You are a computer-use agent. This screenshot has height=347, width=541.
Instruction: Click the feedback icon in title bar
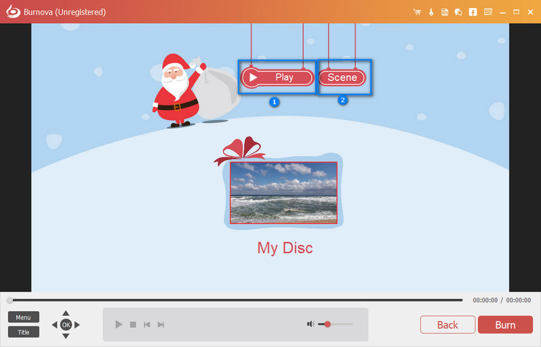486,12
